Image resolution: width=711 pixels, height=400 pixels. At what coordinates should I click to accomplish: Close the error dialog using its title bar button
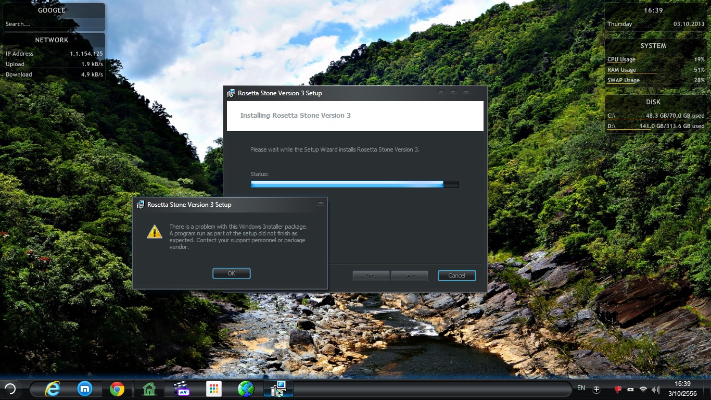pyautogui.click(x=321, y=203)
